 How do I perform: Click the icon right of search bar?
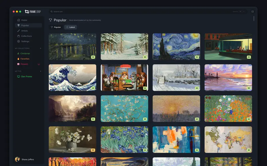click(x=253, y=12)
